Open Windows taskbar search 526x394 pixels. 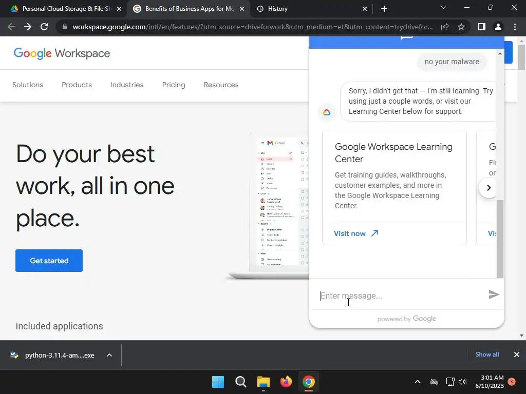click(240, 382)
